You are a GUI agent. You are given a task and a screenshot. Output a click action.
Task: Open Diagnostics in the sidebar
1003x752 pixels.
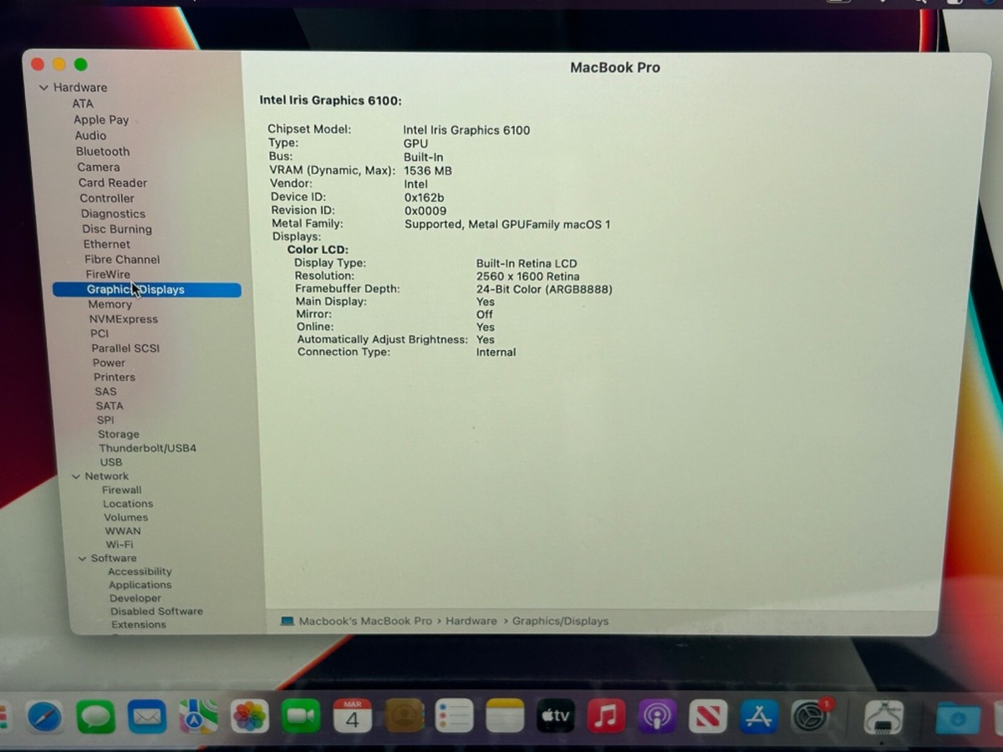113,214
